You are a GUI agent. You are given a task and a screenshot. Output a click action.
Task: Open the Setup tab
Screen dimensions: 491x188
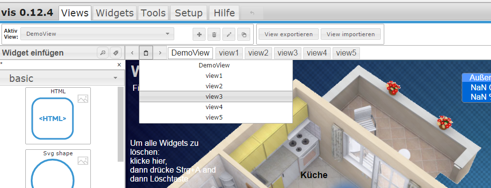(189, 13)
